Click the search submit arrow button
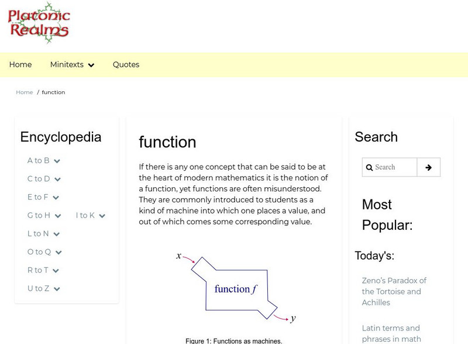 [x=428, y=167]
